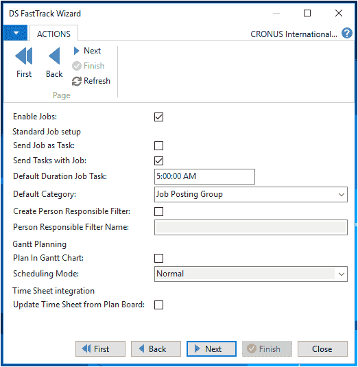Click the Page group label
The width and height of the screenshot is (358, 367).
(61, 95)
